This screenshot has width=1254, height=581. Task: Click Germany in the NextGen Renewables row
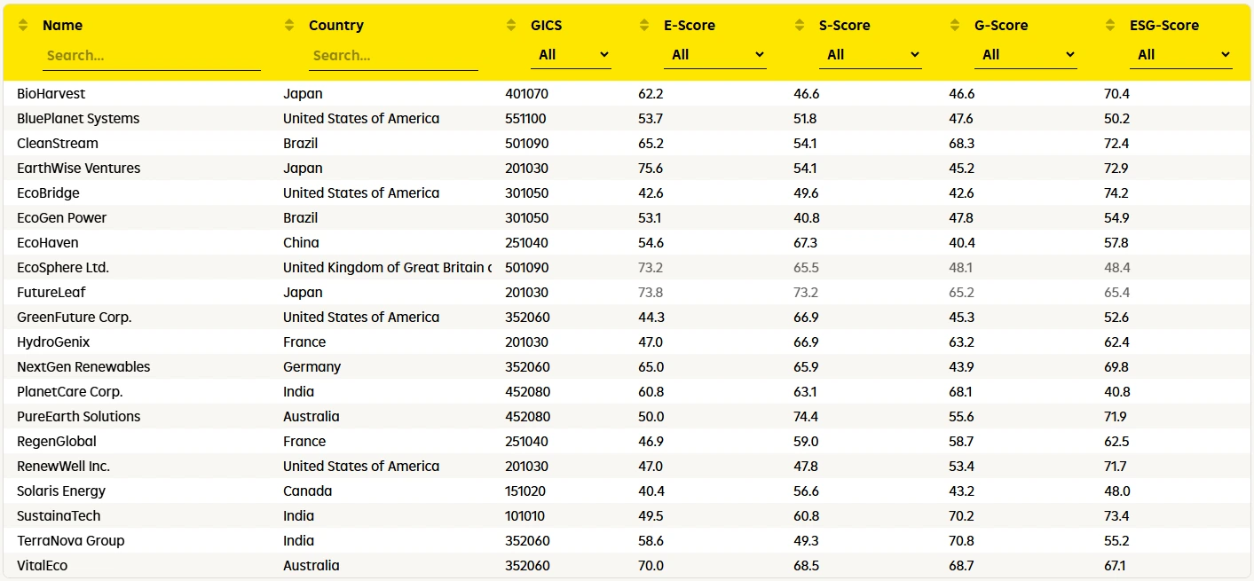tap(312, 367)
